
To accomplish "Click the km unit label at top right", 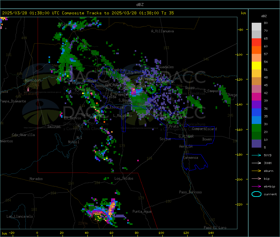I will click(243, 13).
